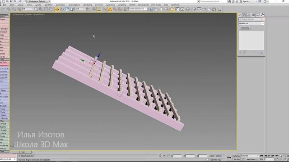Click Add Time Tag button
The width and height of the screenshot is (289, 162).
pyautogui.click(x=215, y=160)
